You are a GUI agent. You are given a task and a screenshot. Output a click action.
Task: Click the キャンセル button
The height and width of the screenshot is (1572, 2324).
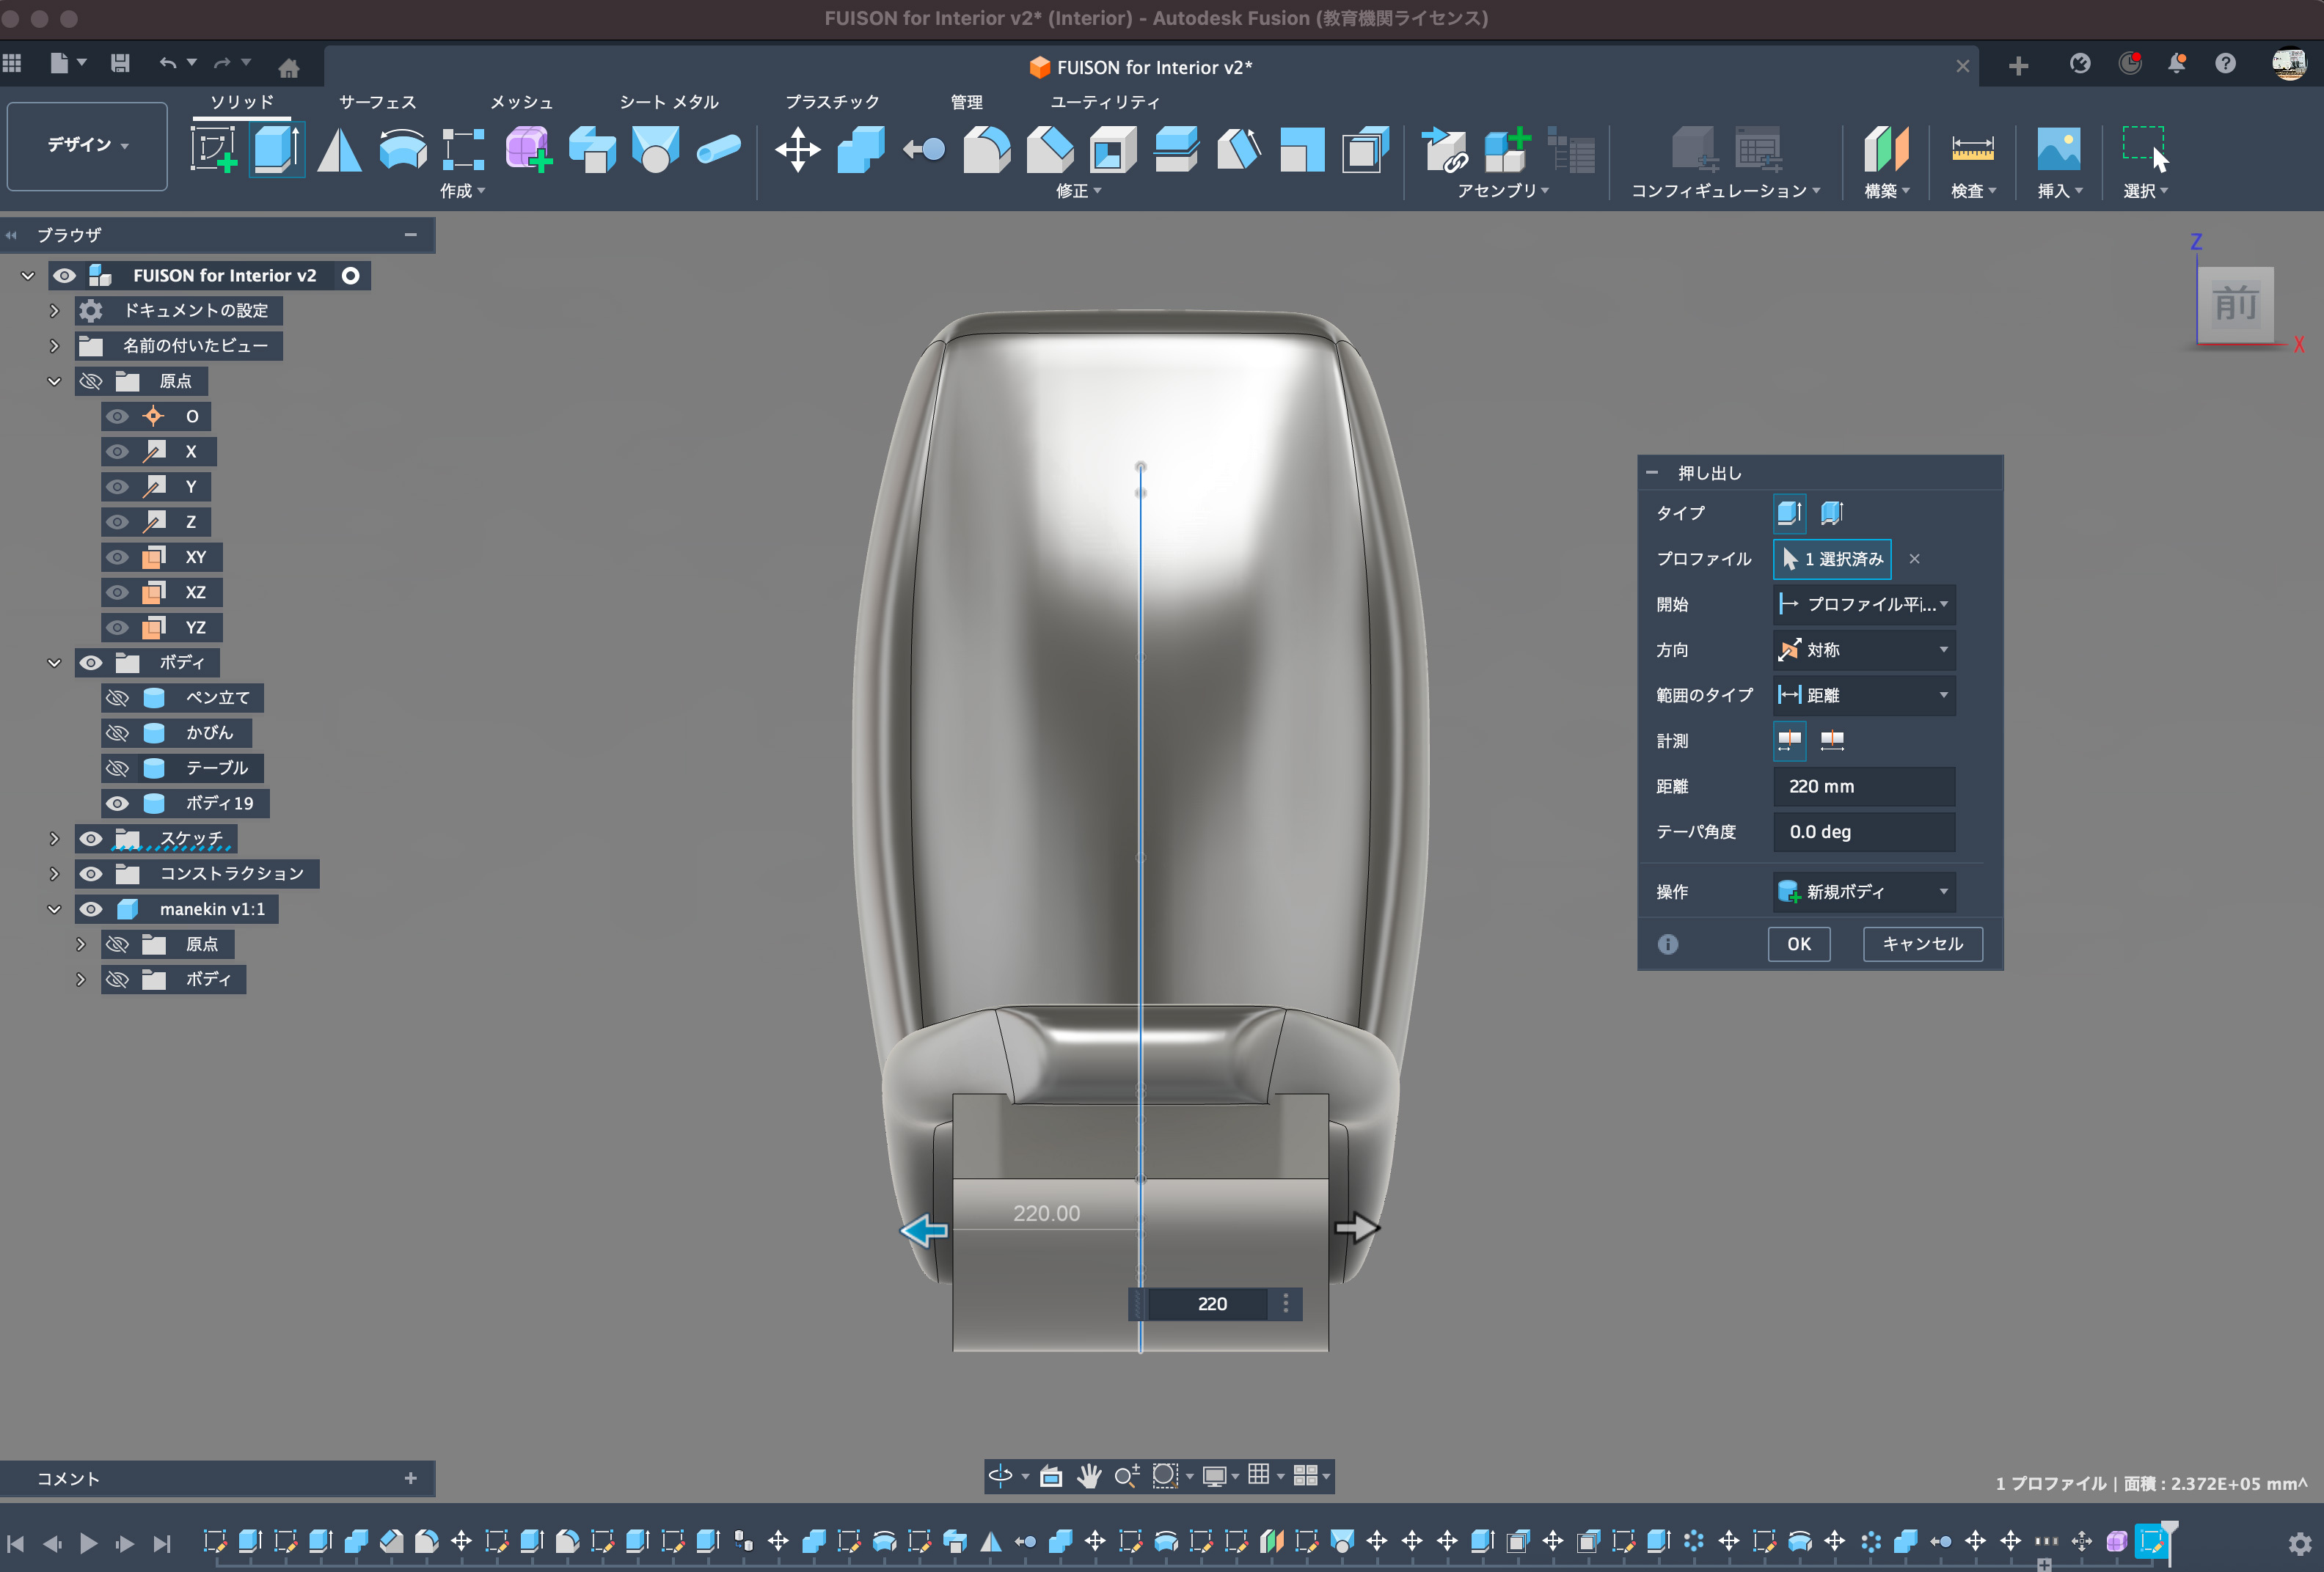(x=1921, y=944)
